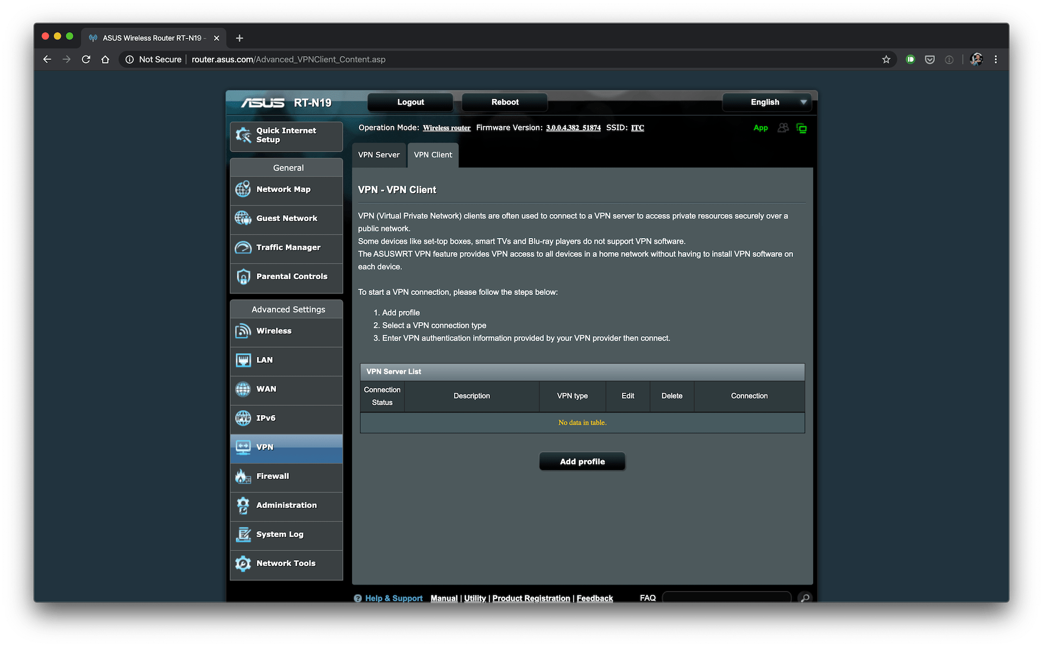Image resolution: width=1043 pixels, height=647 pixels.
Task: Click the Administration menu item
Action: pos(286,505)
